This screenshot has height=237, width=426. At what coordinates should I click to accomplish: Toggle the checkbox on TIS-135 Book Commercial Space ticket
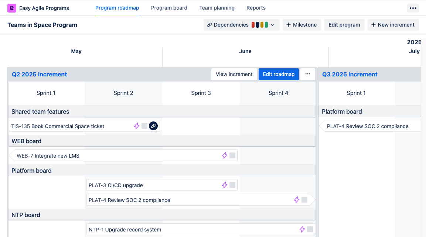[144, 126]
